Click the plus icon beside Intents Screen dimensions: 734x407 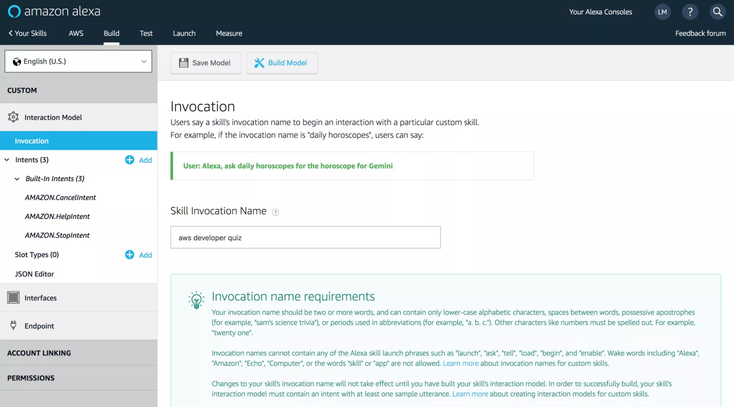130,160
